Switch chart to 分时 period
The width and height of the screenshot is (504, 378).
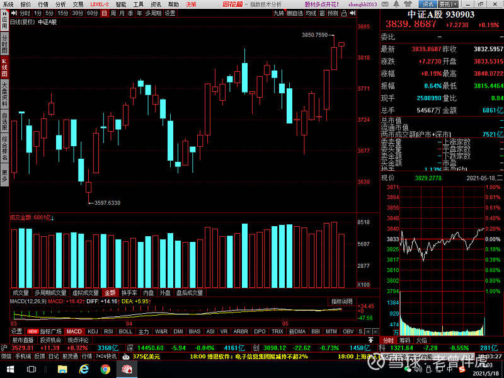(x=25, y=13)
